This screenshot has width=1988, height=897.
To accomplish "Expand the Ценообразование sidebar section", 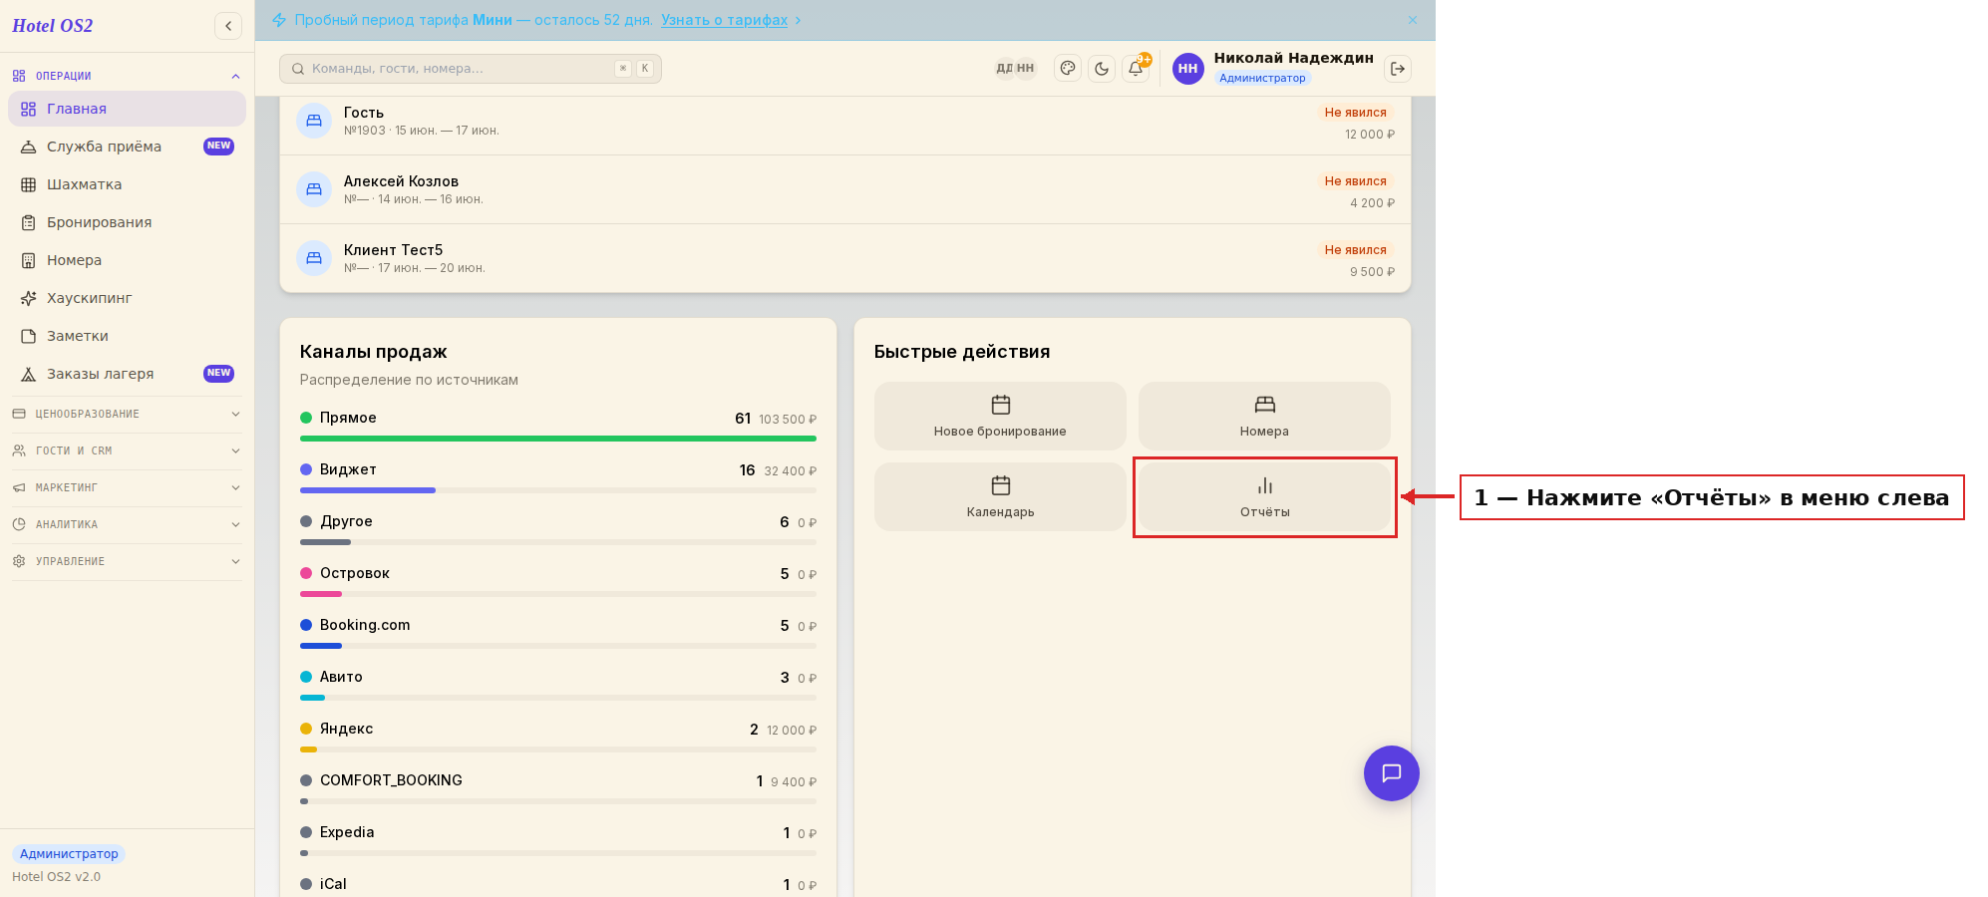I will point(127,414).
